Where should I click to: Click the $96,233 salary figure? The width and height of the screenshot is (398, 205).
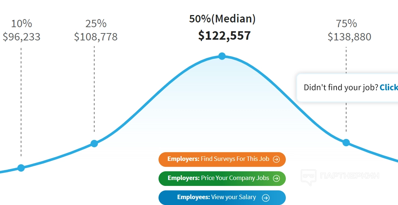coord(22,37)
